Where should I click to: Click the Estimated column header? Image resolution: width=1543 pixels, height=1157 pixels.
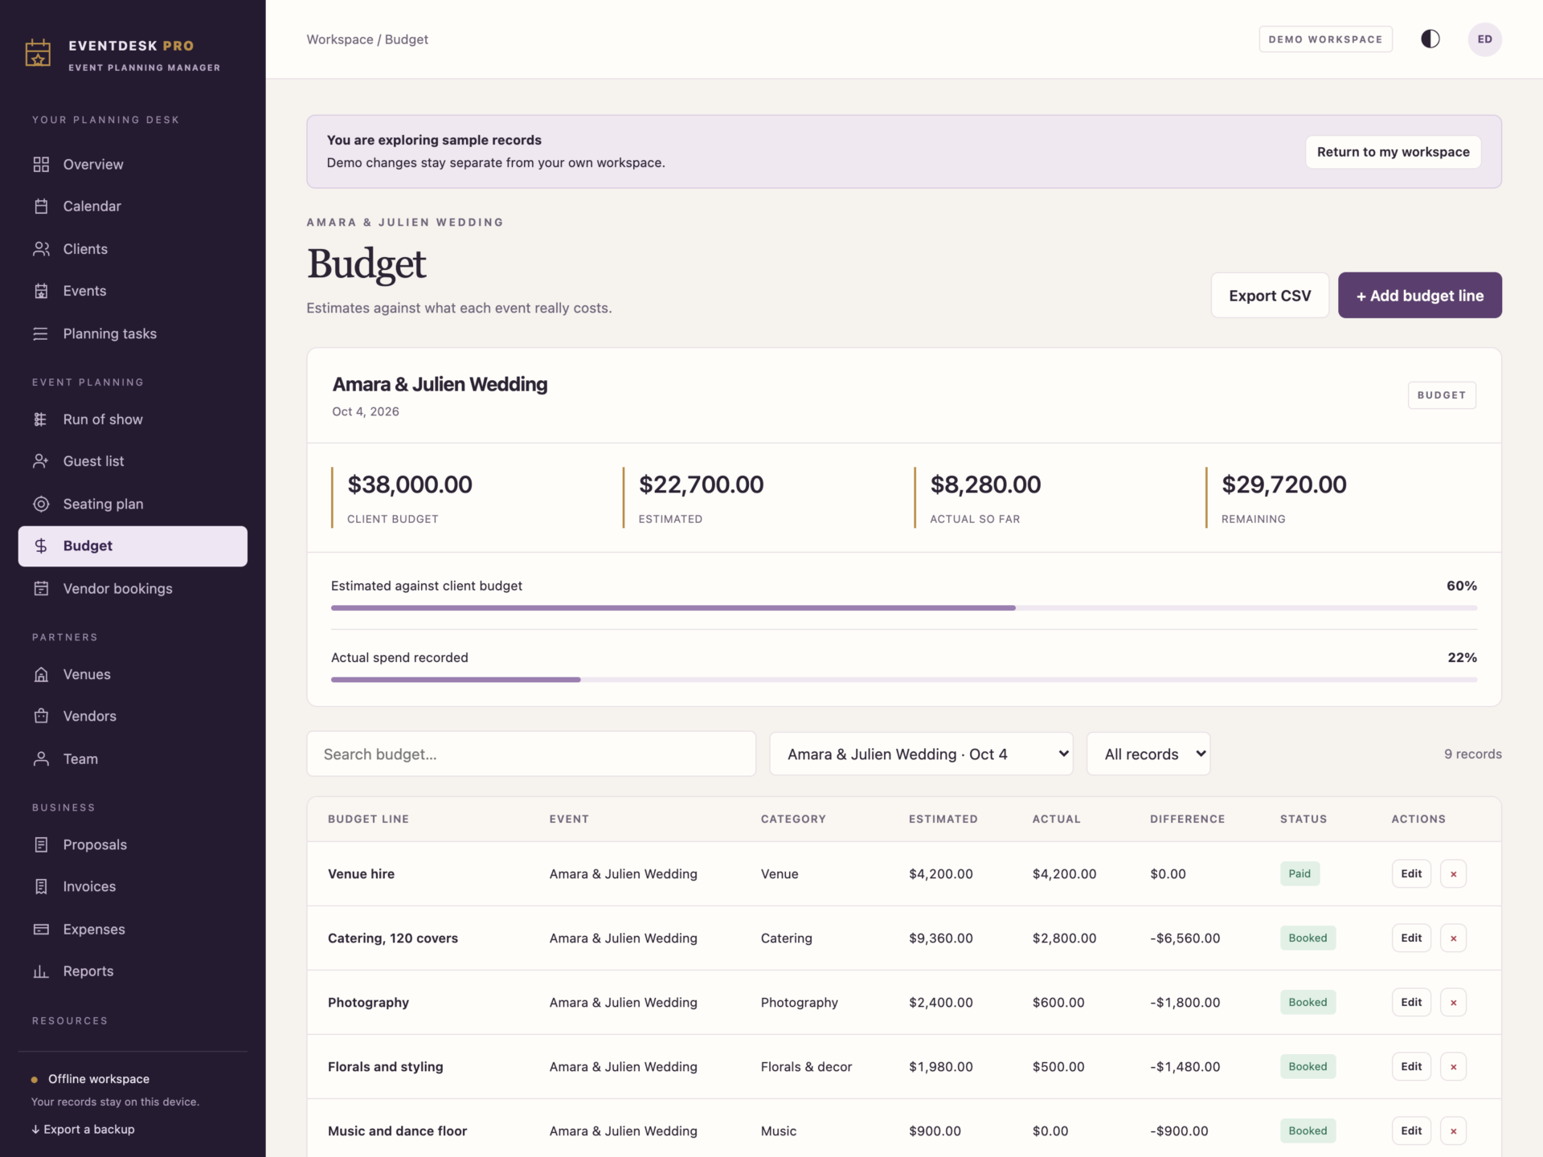943,819
